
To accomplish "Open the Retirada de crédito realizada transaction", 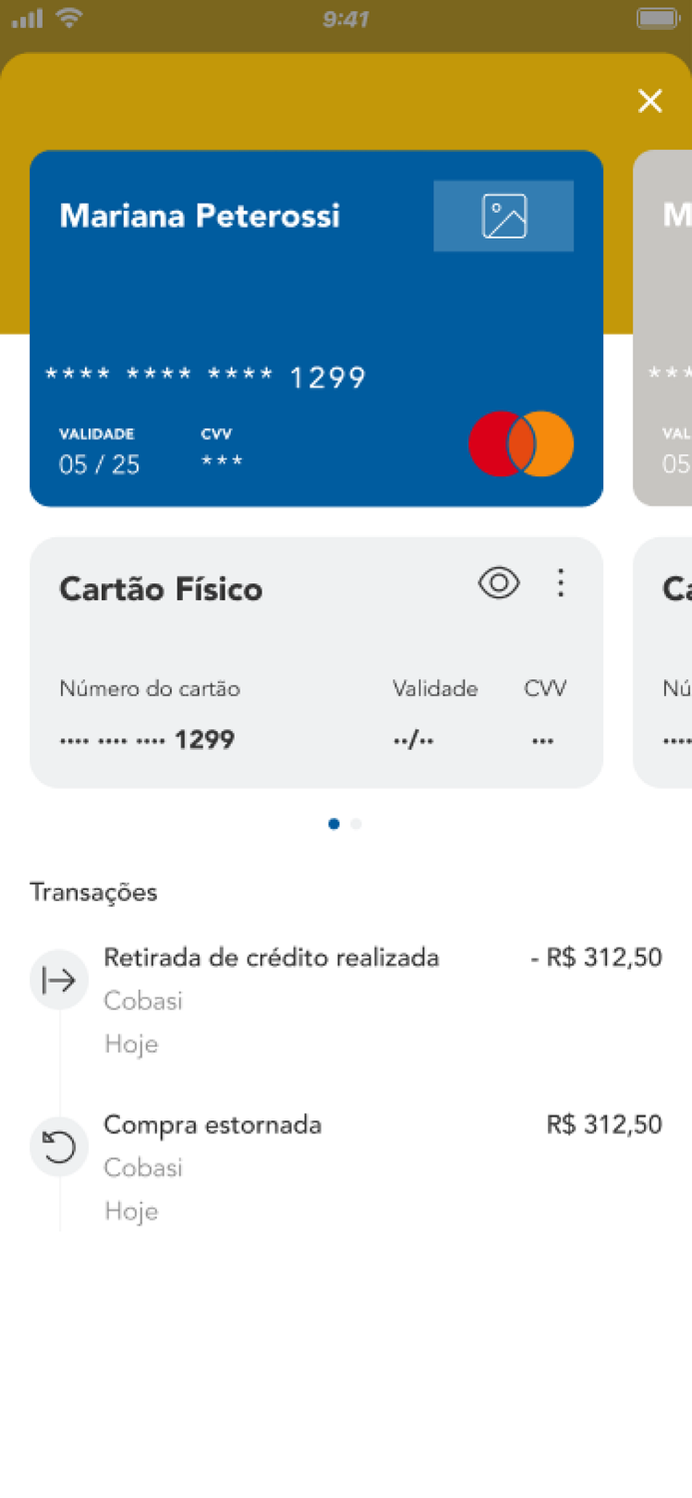I will [x=272, y=957].
